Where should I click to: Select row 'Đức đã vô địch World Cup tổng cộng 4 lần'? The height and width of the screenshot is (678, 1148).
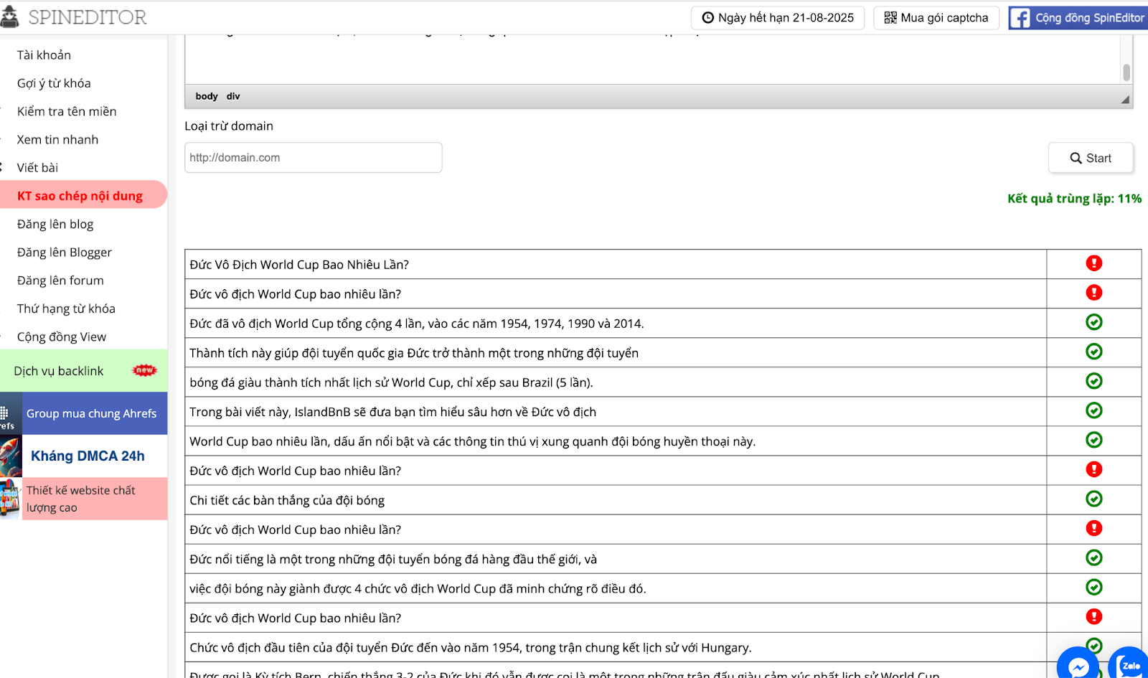pyautogui.click(x=615, y=324)
